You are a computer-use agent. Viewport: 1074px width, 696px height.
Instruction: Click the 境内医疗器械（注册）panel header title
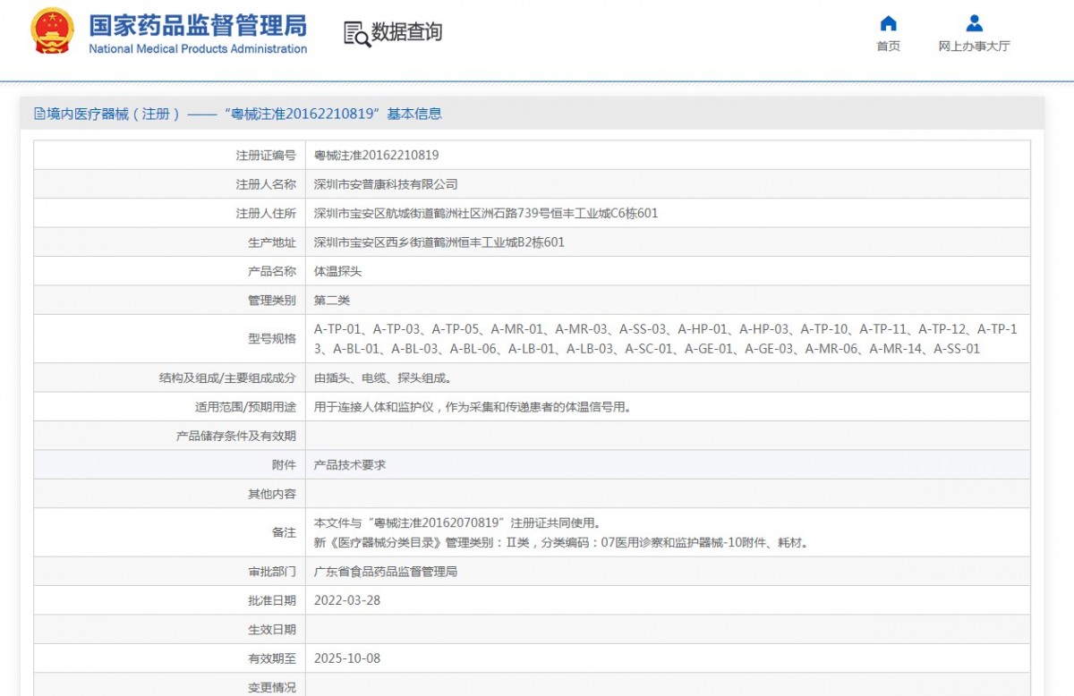pos(243,114)
